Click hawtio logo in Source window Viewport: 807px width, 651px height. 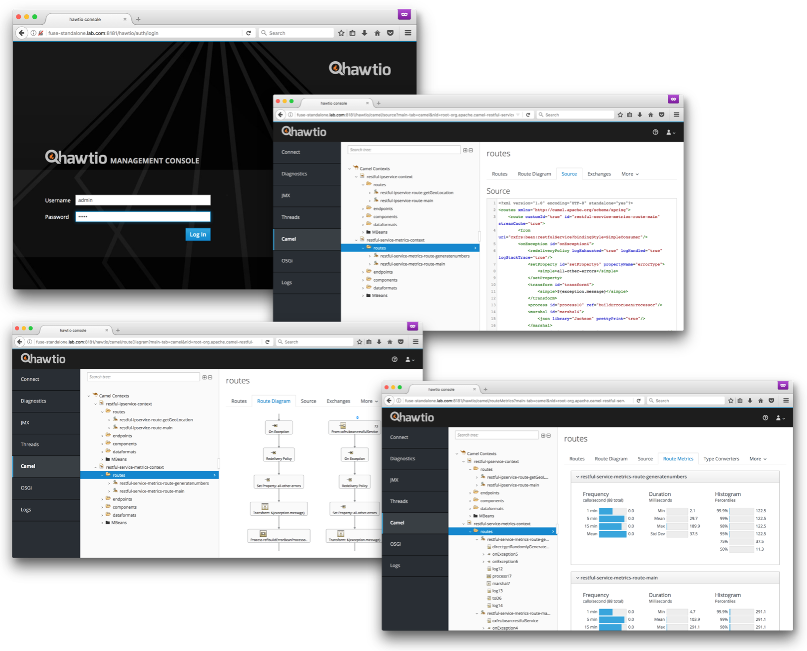[x=304, y=132]
